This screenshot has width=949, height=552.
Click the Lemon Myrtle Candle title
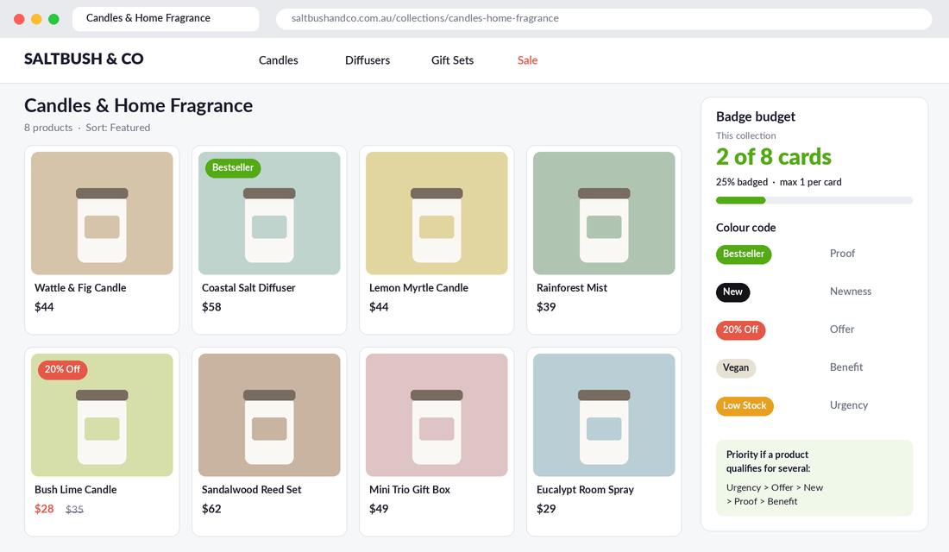(x=418, y=288)
